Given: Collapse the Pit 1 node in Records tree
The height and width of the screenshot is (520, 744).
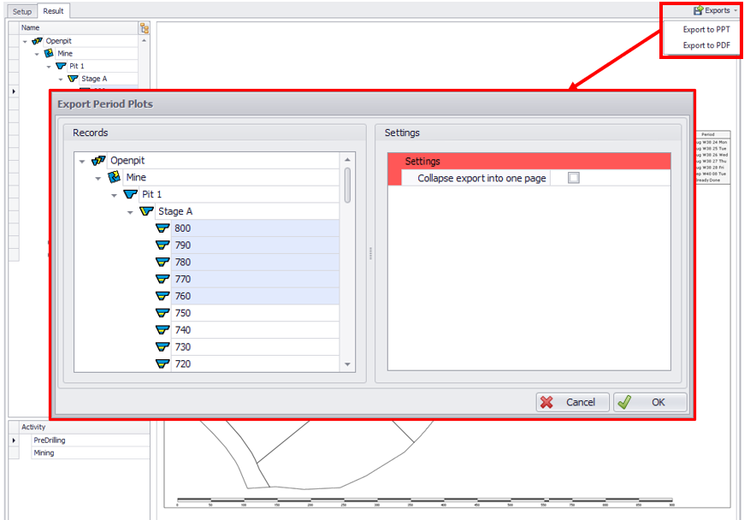Looking at the screenshot, I should (114, 196).
